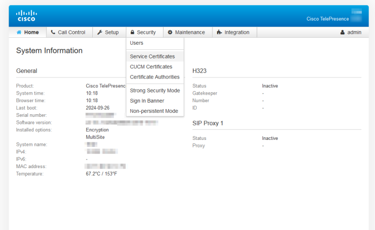Screen dimensions: 375x230
Task: Click the H323 section heading
Action: pyautogui.click(x=199, y=71)
